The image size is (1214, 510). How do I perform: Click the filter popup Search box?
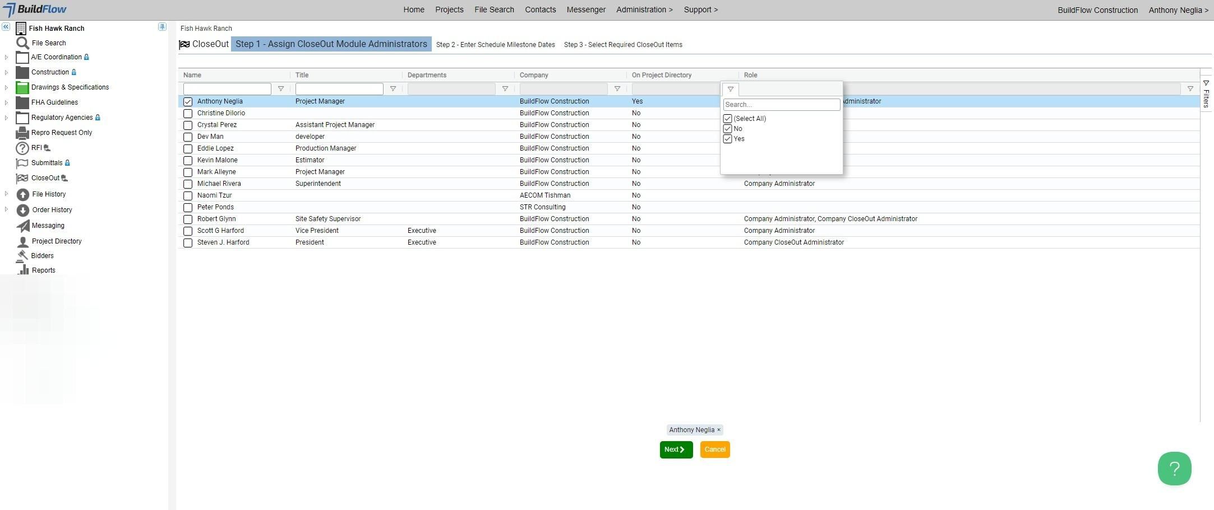click(x=782, y=105)
